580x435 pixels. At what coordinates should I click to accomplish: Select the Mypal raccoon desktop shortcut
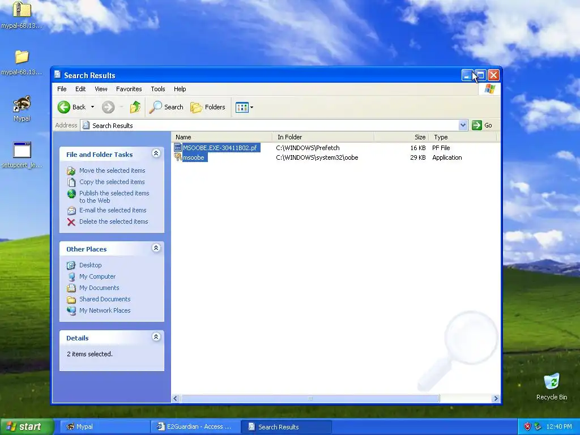click(x=22, y=108)
